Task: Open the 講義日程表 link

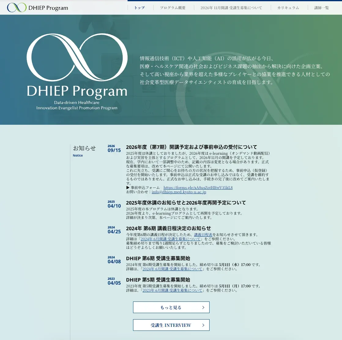Action: 203,235
